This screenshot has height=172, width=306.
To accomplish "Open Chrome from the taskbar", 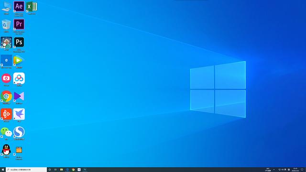I will [73, 170].
